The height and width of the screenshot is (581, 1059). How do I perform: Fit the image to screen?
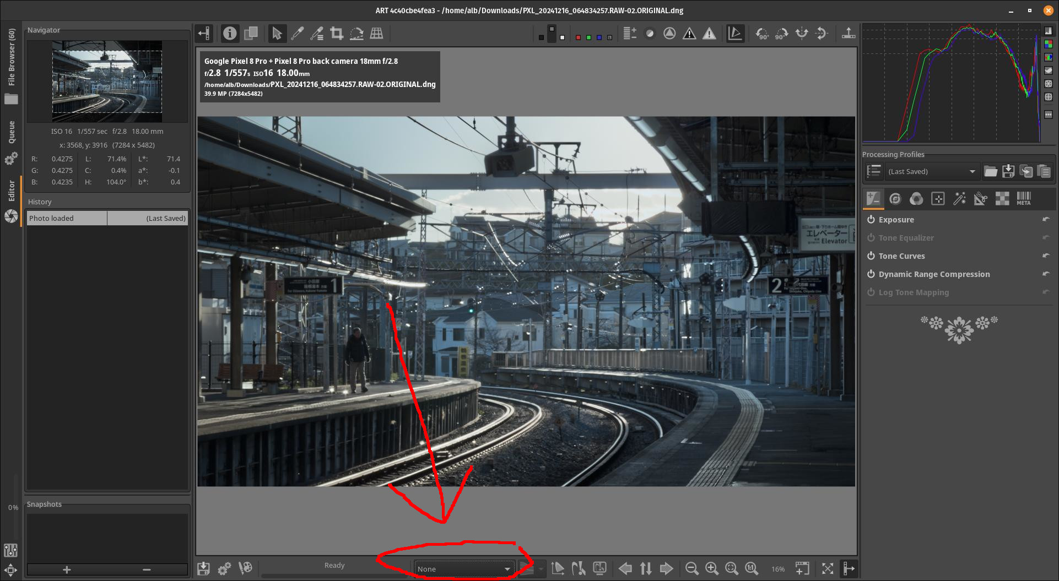[731, 568]
